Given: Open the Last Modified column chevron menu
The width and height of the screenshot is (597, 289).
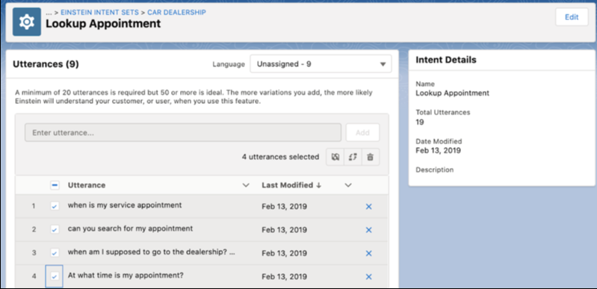Looking at the screenshot, I should point(347,185).
